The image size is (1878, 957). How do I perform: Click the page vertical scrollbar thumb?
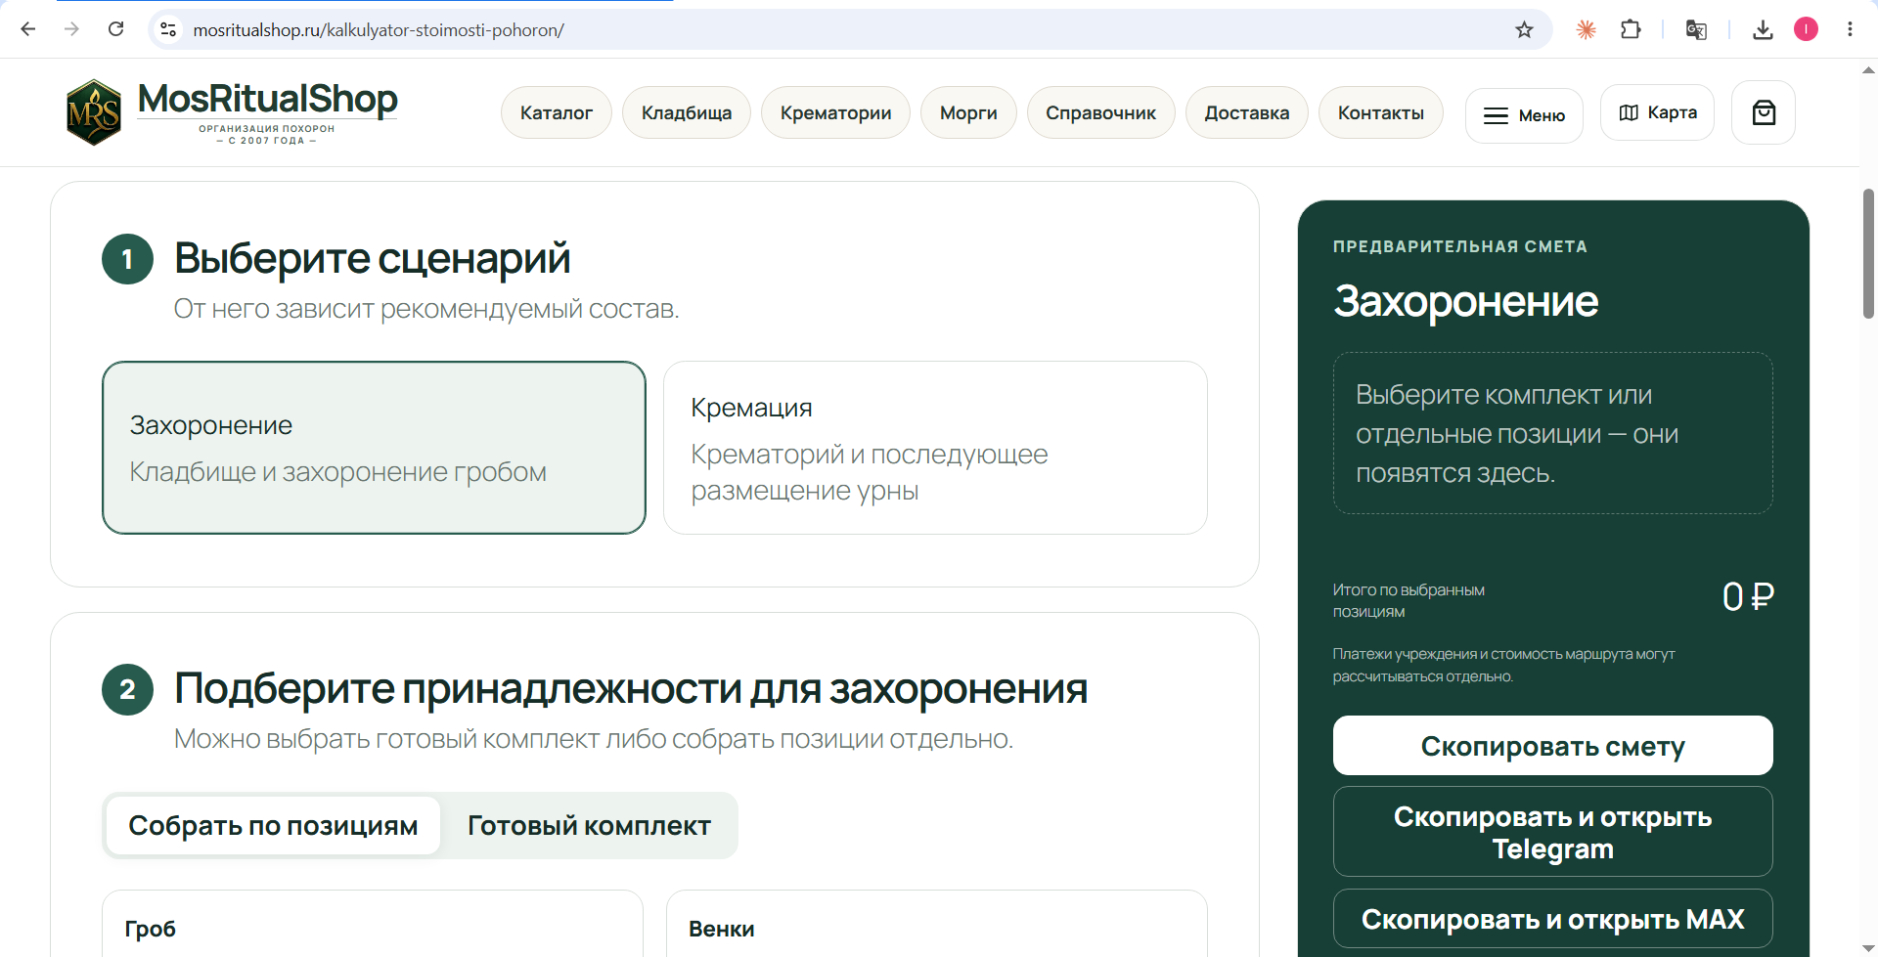pyautogui.click(x=1868, y=254)
